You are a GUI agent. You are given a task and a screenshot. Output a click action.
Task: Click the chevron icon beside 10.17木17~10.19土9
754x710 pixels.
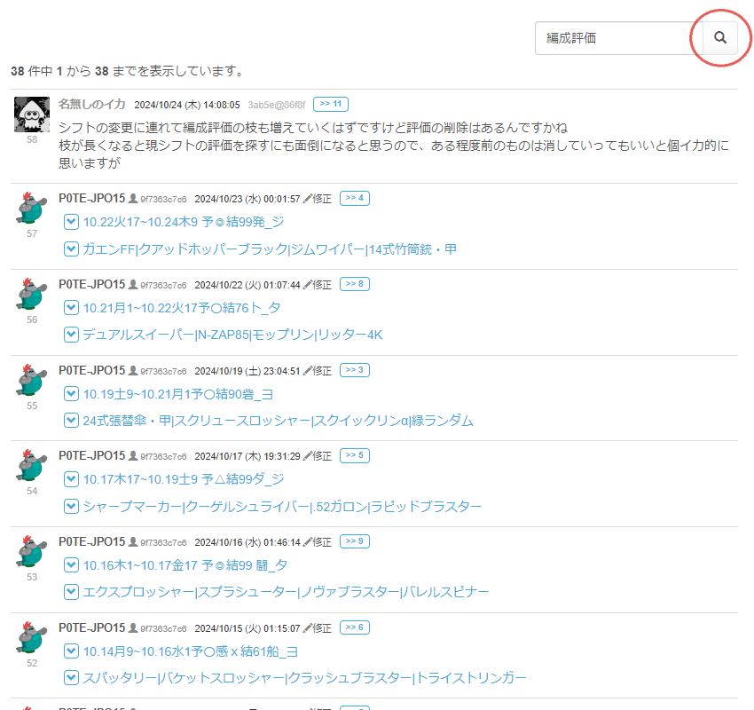point(71,479)
